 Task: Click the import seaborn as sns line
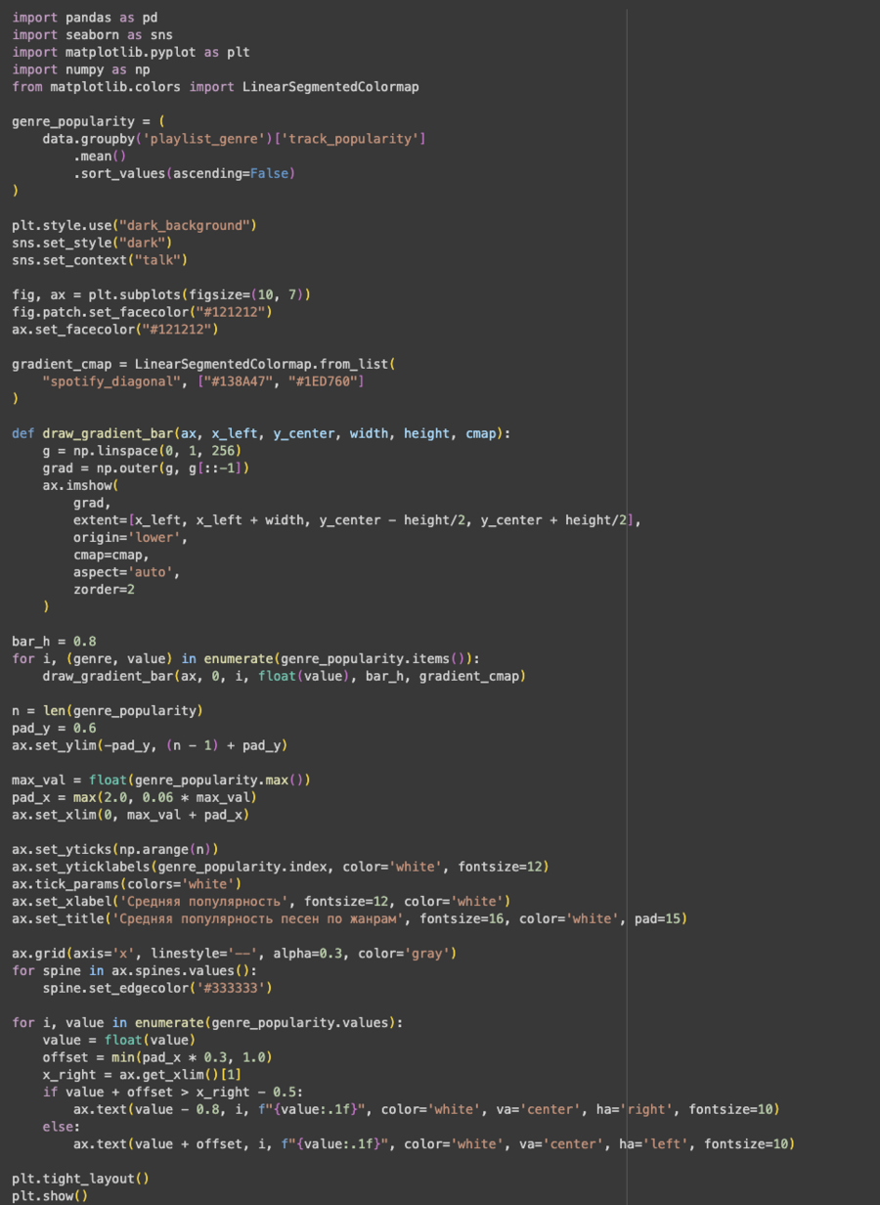93,35
